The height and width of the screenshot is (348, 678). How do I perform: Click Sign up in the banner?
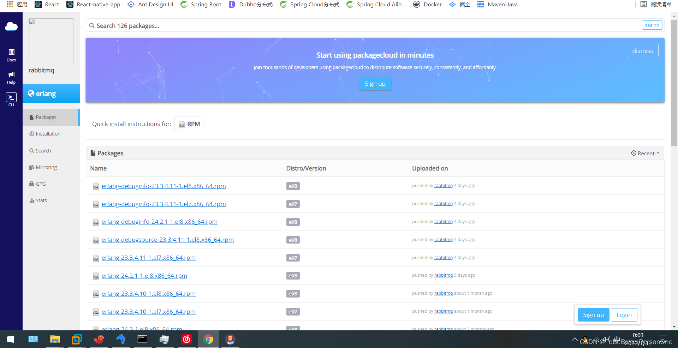(x=375, y=84)
